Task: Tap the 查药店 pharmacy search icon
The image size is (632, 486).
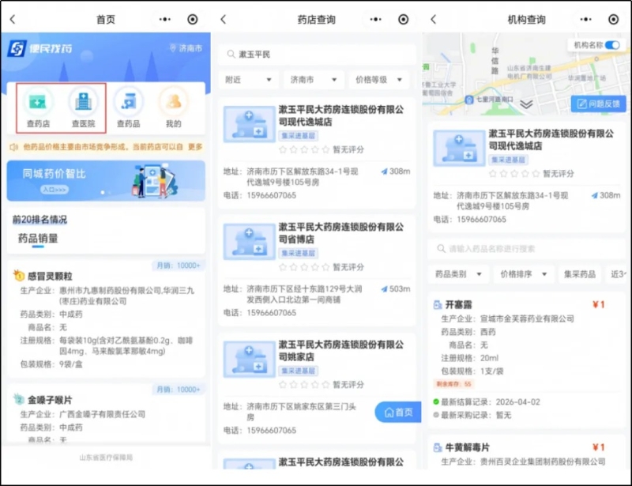Action: (x=37, y=102)
